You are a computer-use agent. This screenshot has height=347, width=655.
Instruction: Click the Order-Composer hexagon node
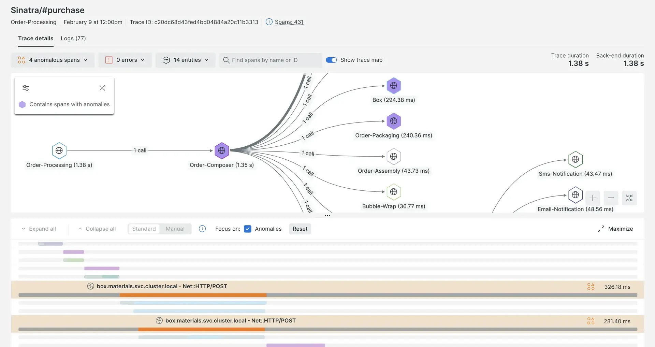(x=222, y=150)
